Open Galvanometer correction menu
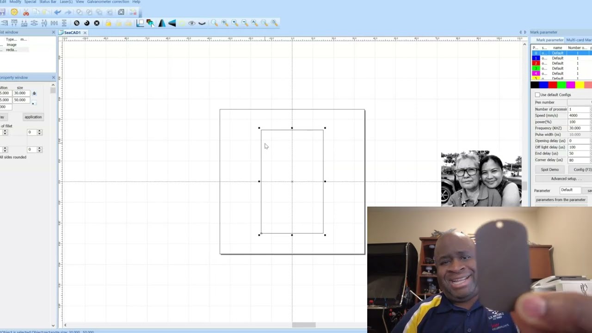 [x=108, y=2]
